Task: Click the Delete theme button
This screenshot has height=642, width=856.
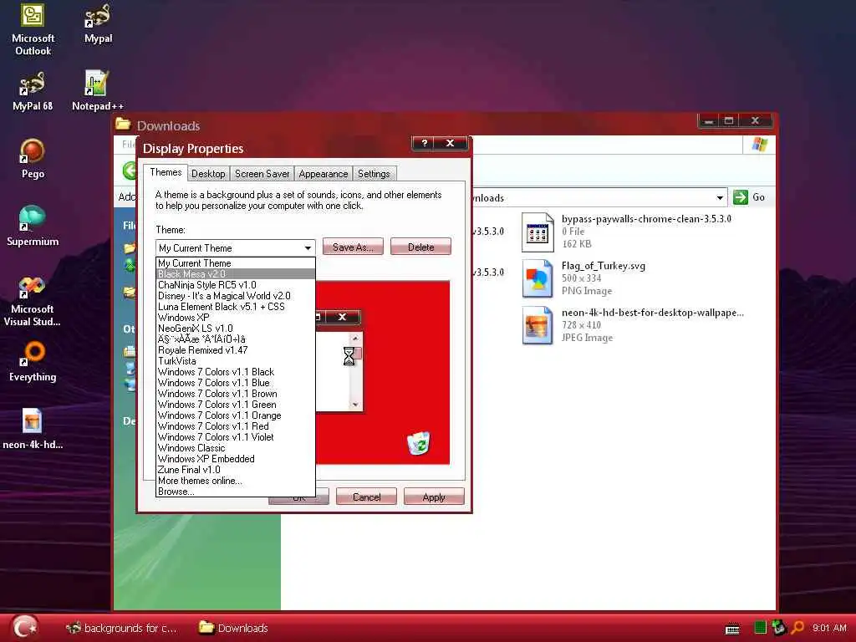Action: [x=421, y=247]
